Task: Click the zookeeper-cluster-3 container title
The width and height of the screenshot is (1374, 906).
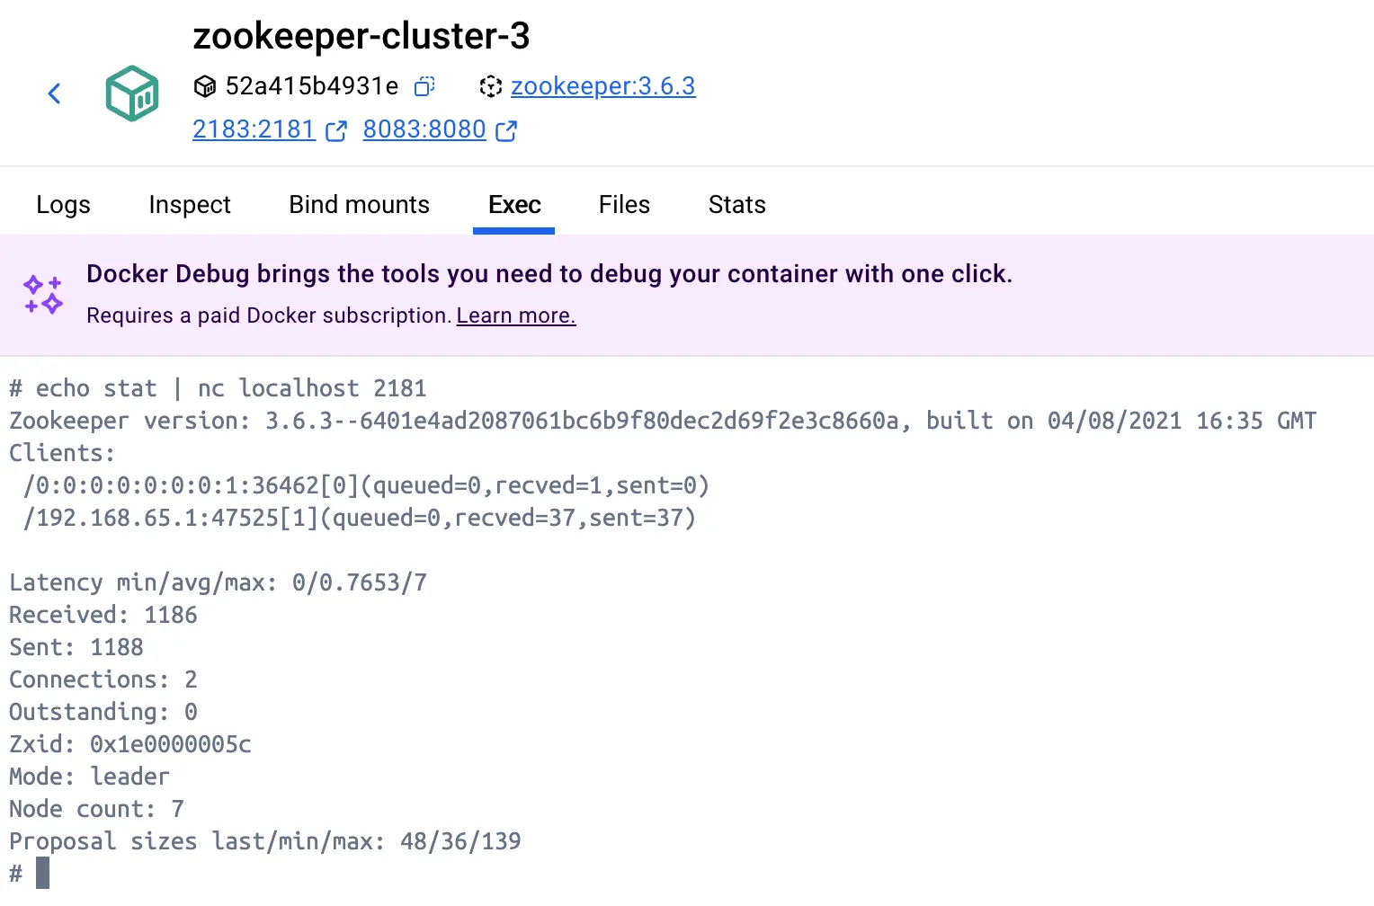Action: 361,36
